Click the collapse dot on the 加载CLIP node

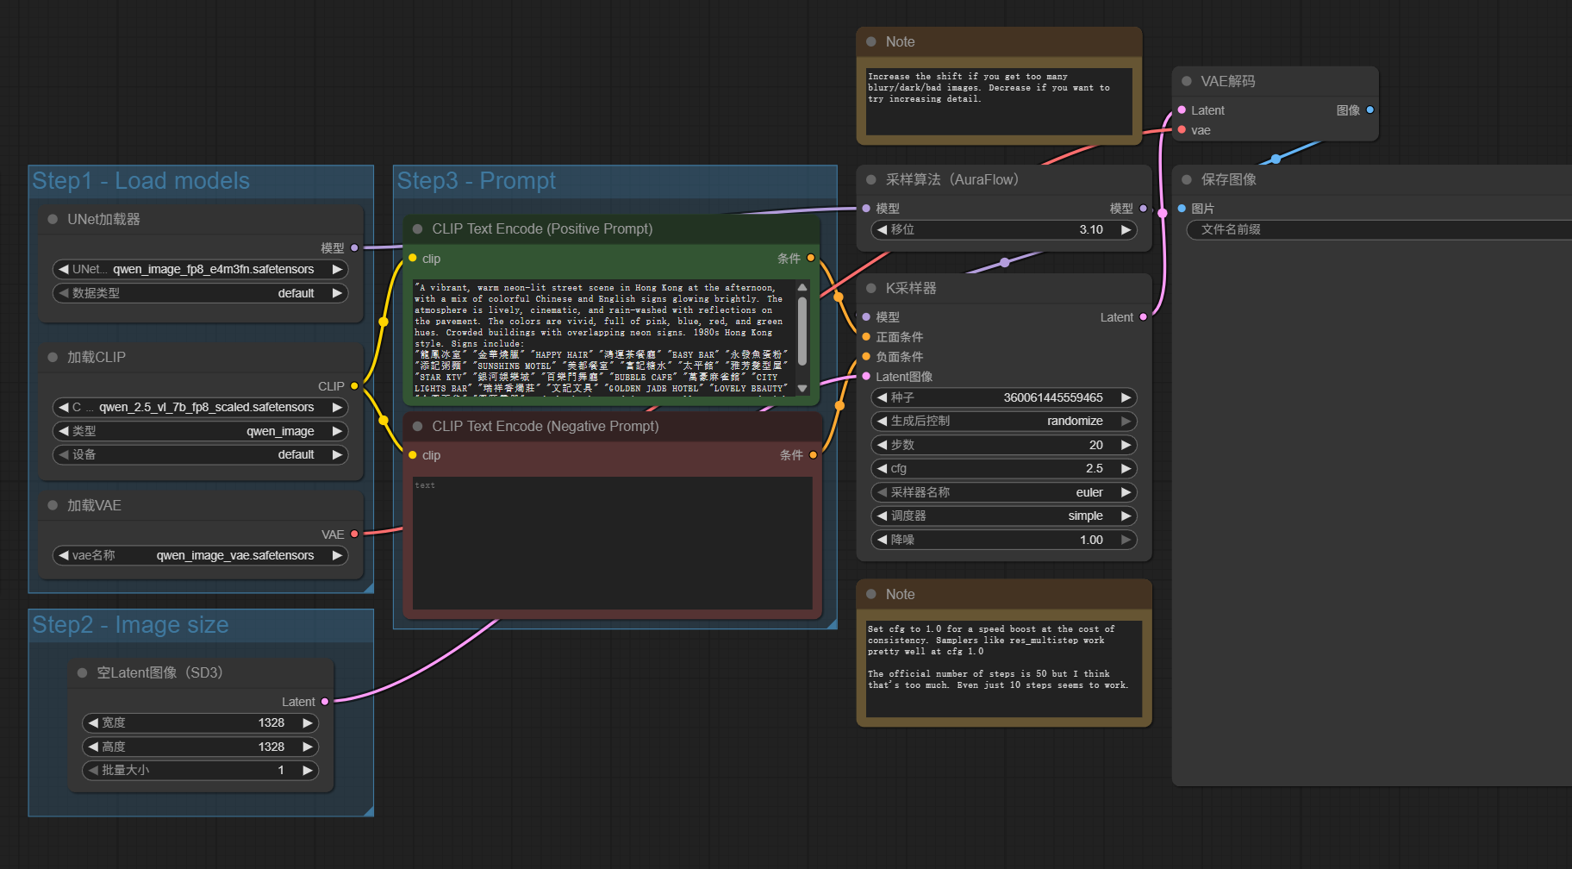(x=53, y=357)
